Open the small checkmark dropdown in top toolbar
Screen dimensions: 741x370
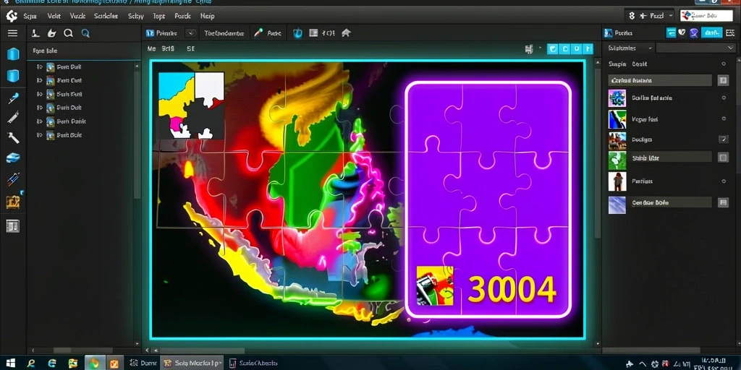click(x=190, y=33)
